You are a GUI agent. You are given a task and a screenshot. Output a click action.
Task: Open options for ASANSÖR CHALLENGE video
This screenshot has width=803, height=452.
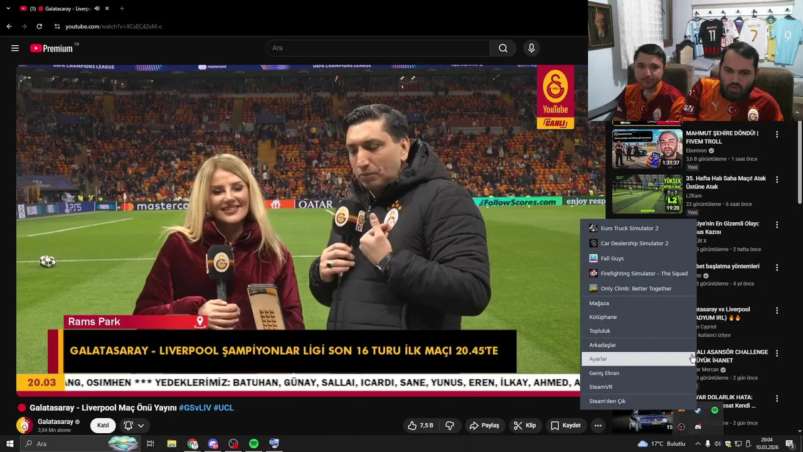[777, 353]
